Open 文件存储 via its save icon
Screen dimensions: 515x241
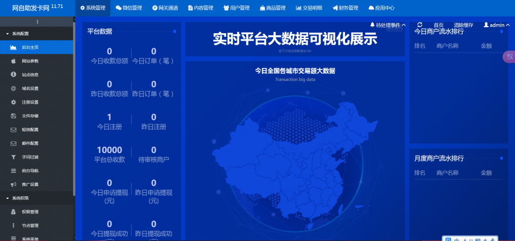(14, 116)
